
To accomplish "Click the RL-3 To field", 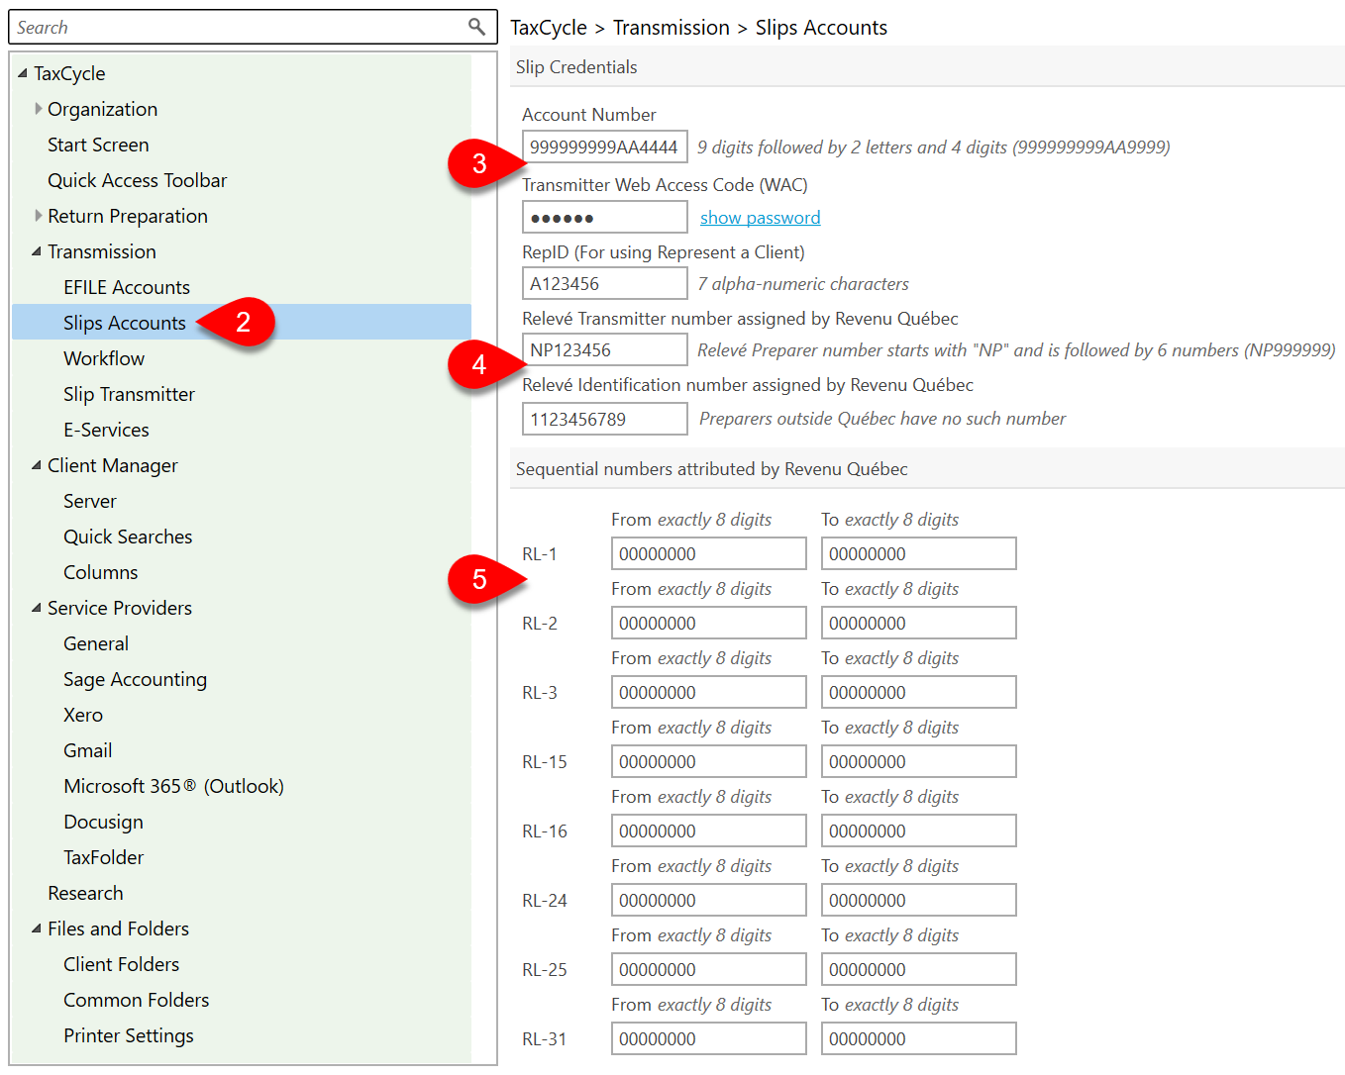I will tap(919, 692).
